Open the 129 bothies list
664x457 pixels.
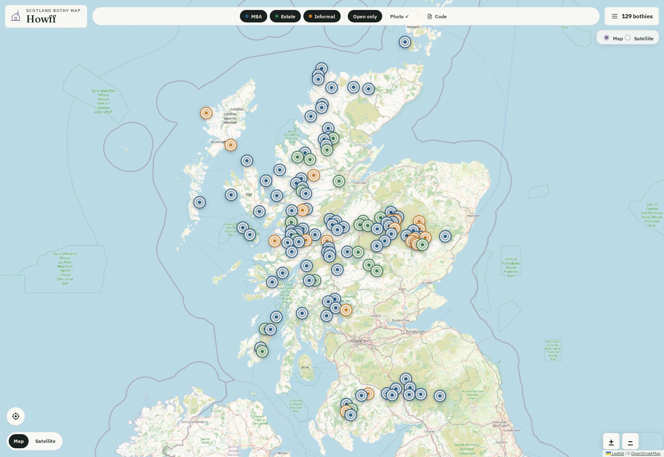(x=632, y=16)
